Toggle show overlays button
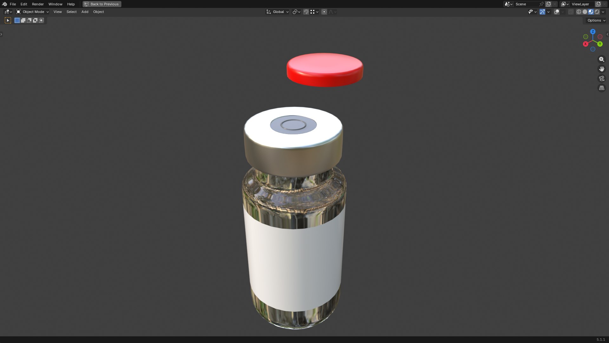This screenshot has width=609, height=343. pyautogui.click(x=557, y=12)
